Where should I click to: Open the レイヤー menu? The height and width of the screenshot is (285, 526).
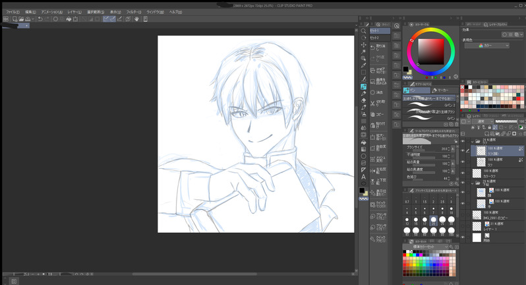coord(74,12)
